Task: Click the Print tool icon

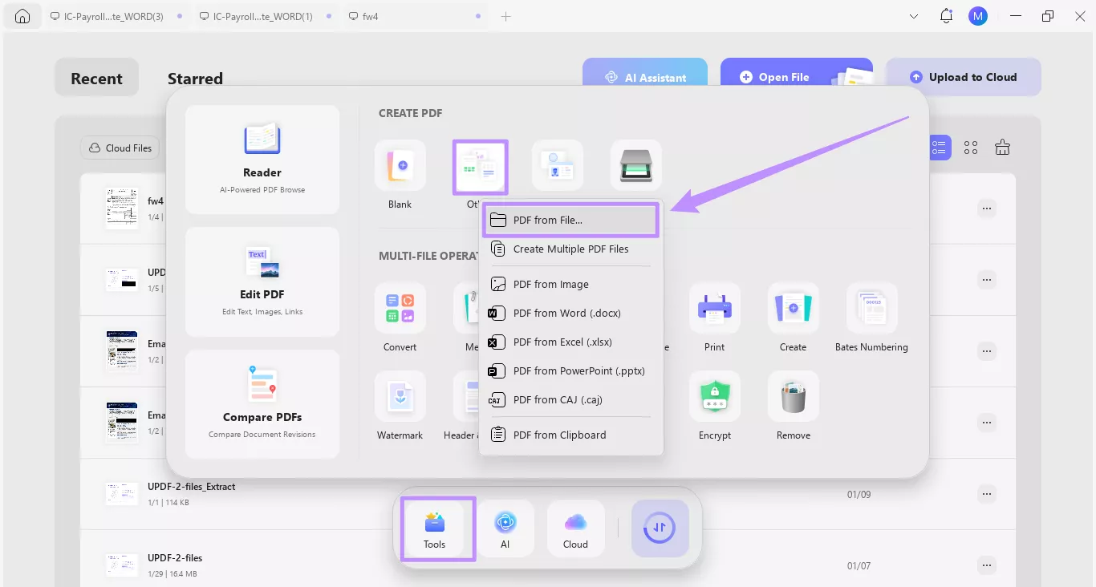Action: 714,307
